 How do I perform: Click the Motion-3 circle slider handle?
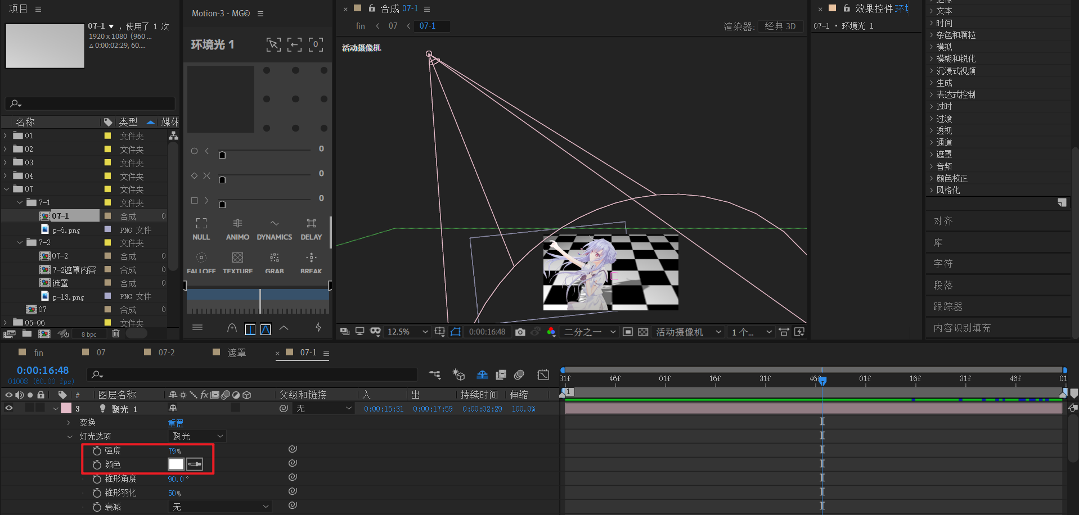[222, 155]
